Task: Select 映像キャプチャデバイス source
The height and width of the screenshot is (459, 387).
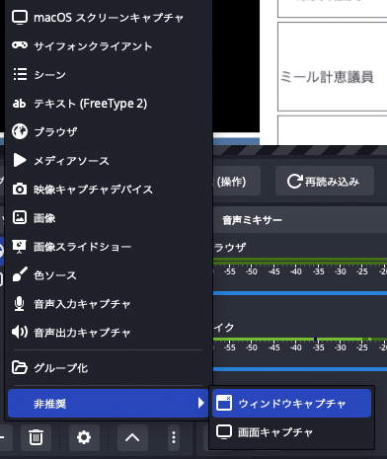Action: 108,190
